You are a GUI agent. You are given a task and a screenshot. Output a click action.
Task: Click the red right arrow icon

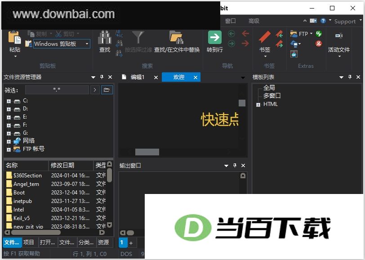(x=245, y=43)
